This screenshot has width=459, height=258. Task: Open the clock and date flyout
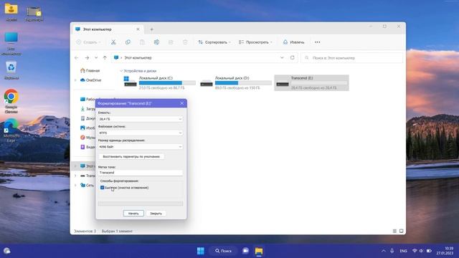pyautogui.click(x=445, y=251)
